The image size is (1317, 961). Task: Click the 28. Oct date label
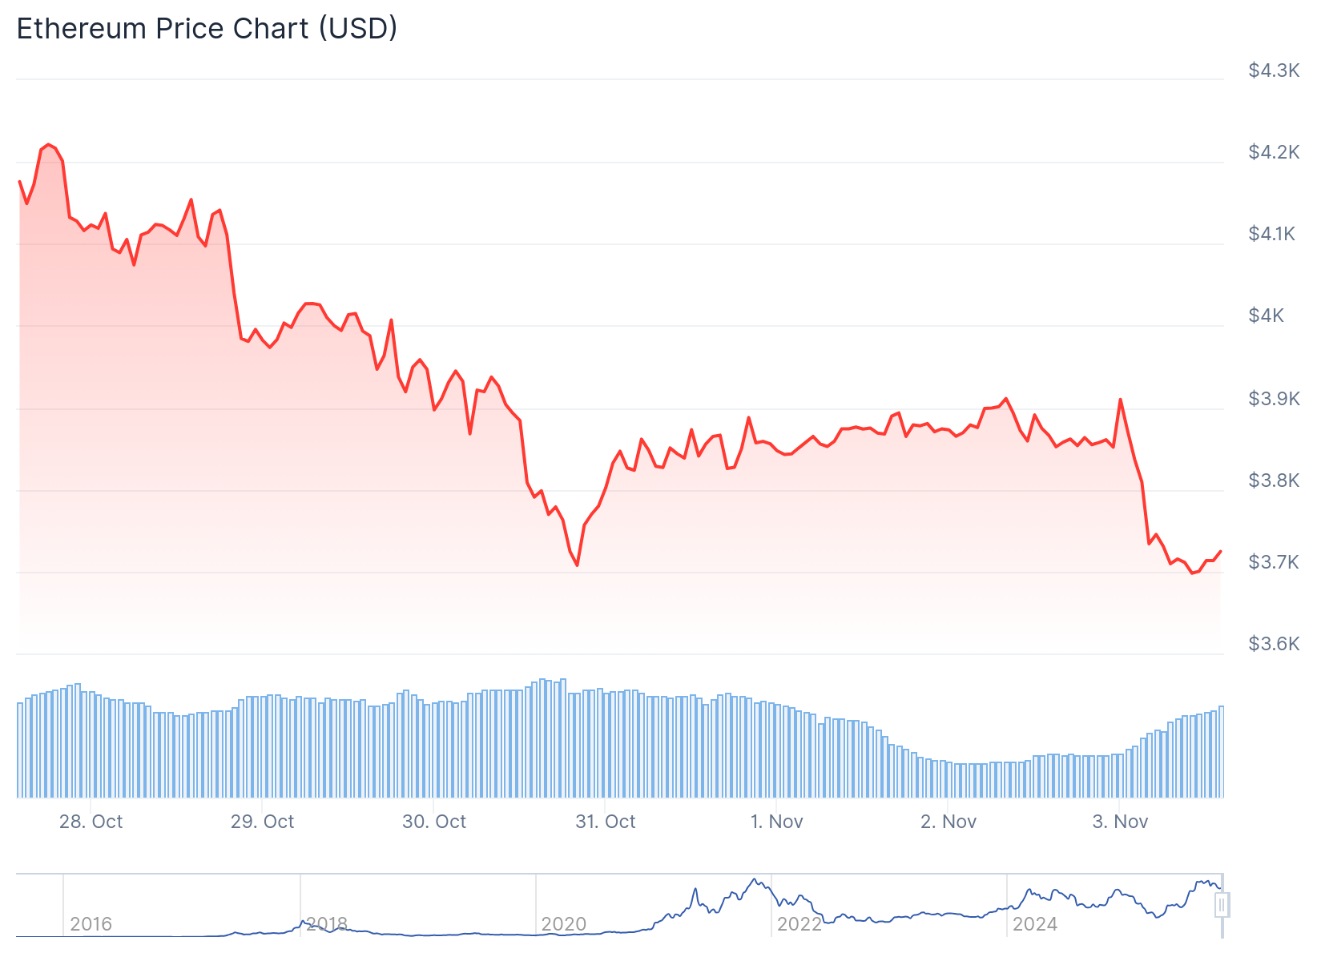91,822
